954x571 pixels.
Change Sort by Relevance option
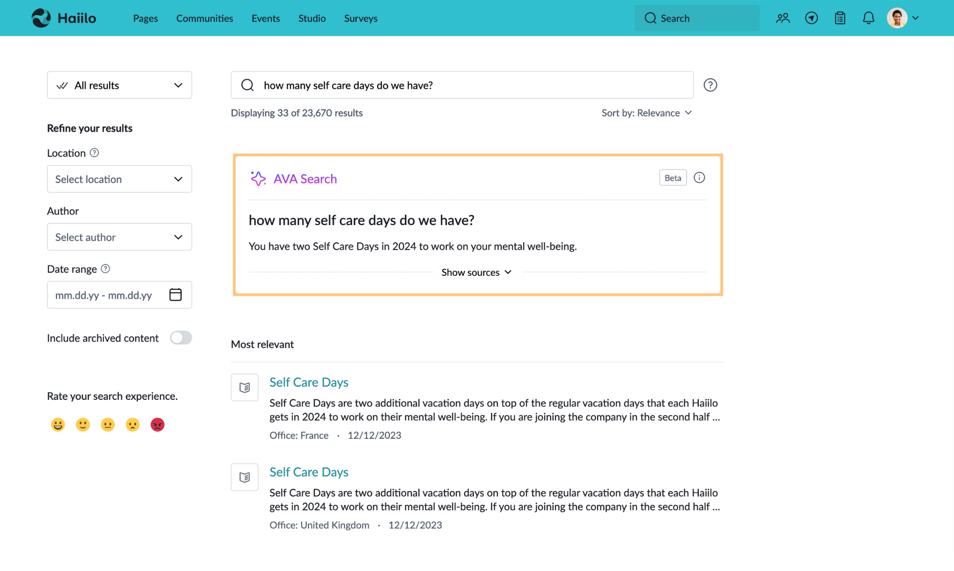tap(647, 113)
